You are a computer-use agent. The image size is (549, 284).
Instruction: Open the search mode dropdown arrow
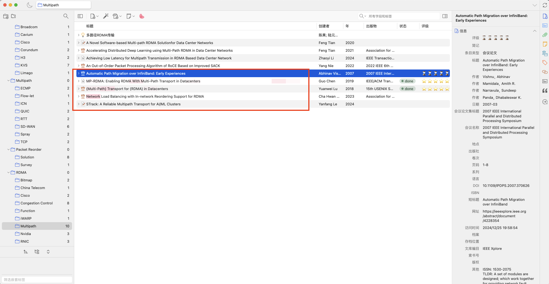[x=365, y=16]
